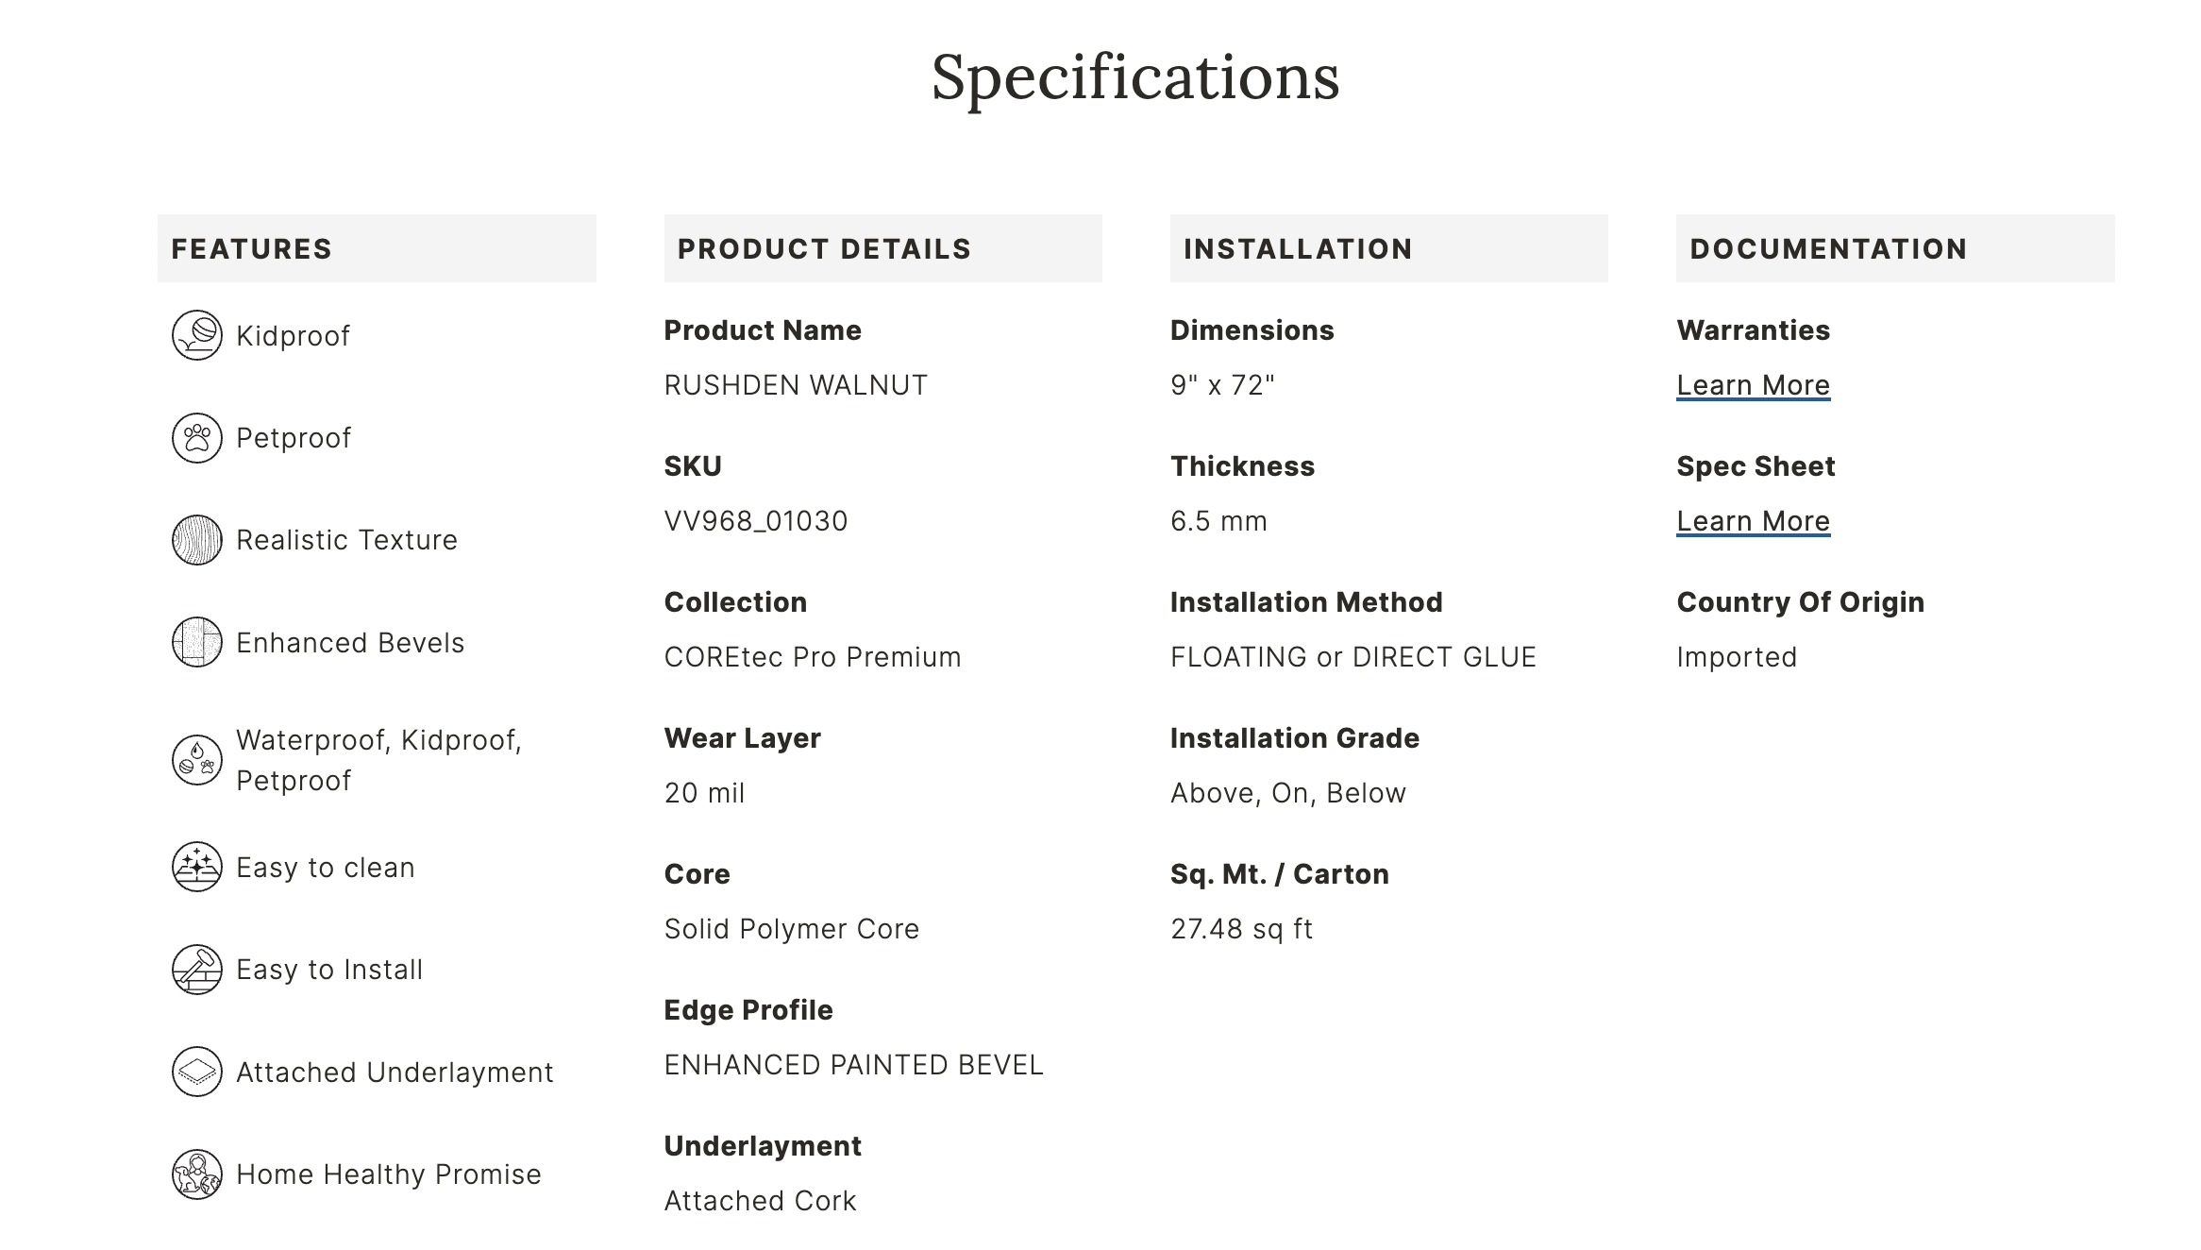The width and height of the screenshot is (2201, 1250).
Task: Click the Petproof paw icon
Action: [196, 438]
